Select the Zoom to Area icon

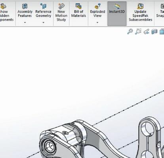[138, 32]
